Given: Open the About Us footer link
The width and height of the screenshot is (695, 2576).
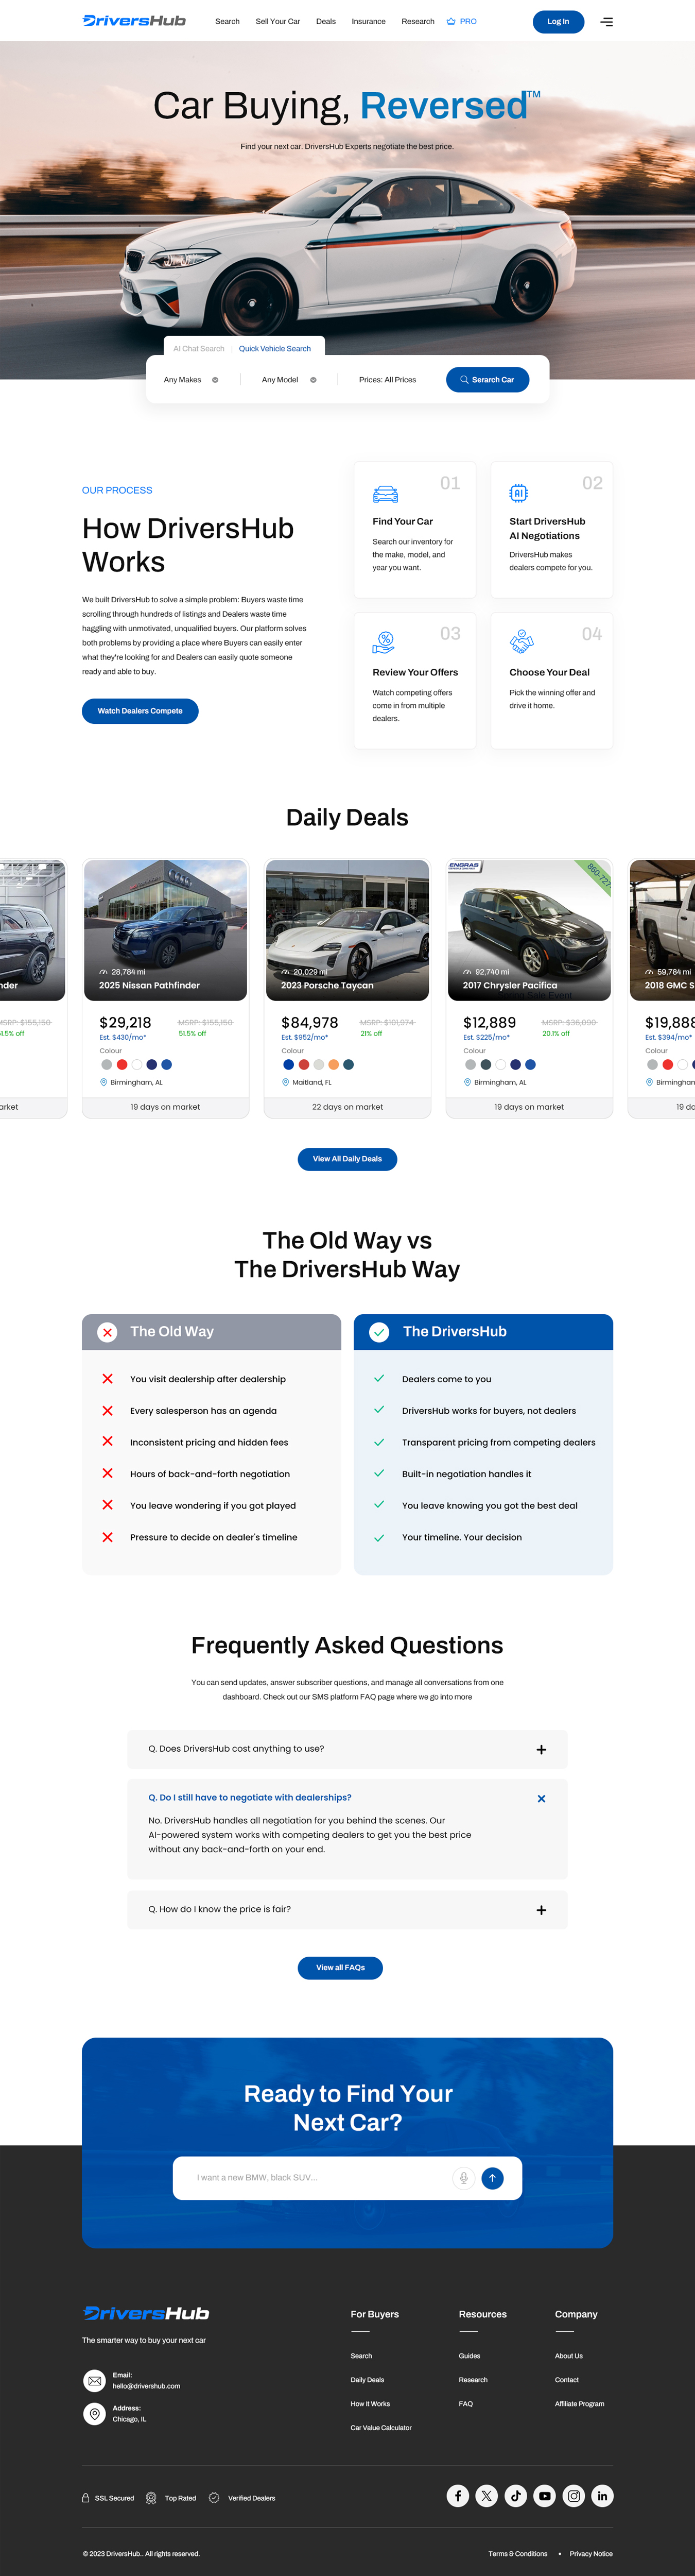Looking at the screenshot, I should [x=569, y=2355].
